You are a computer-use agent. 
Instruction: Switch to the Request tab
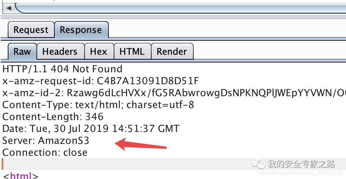[x=31, y=29]
